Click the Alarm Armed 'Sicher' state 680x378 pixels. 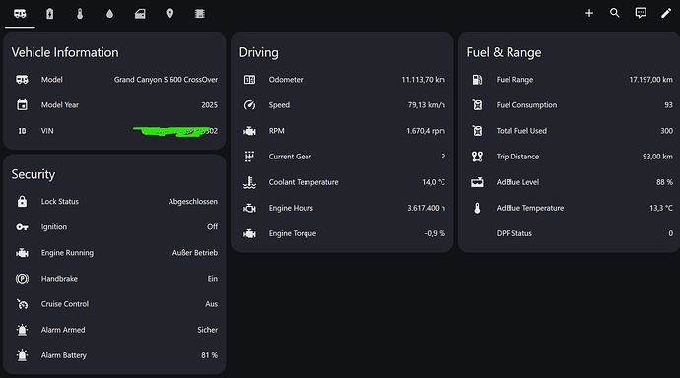(208, 330)
